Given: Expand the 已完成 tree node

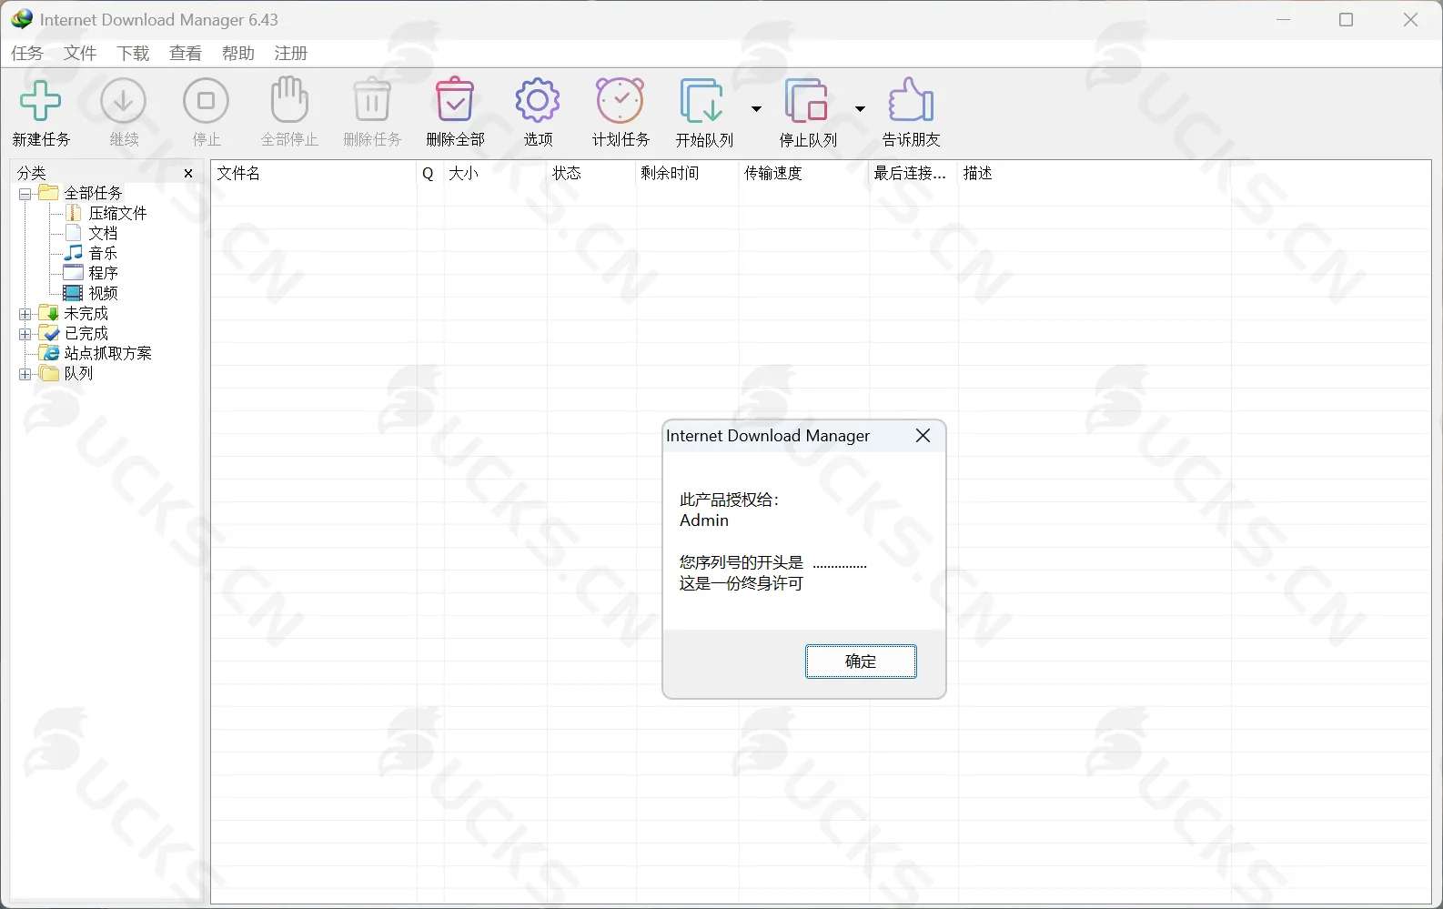Looking at the screenshot, I should pyautogui.click(x=25, y=334).
